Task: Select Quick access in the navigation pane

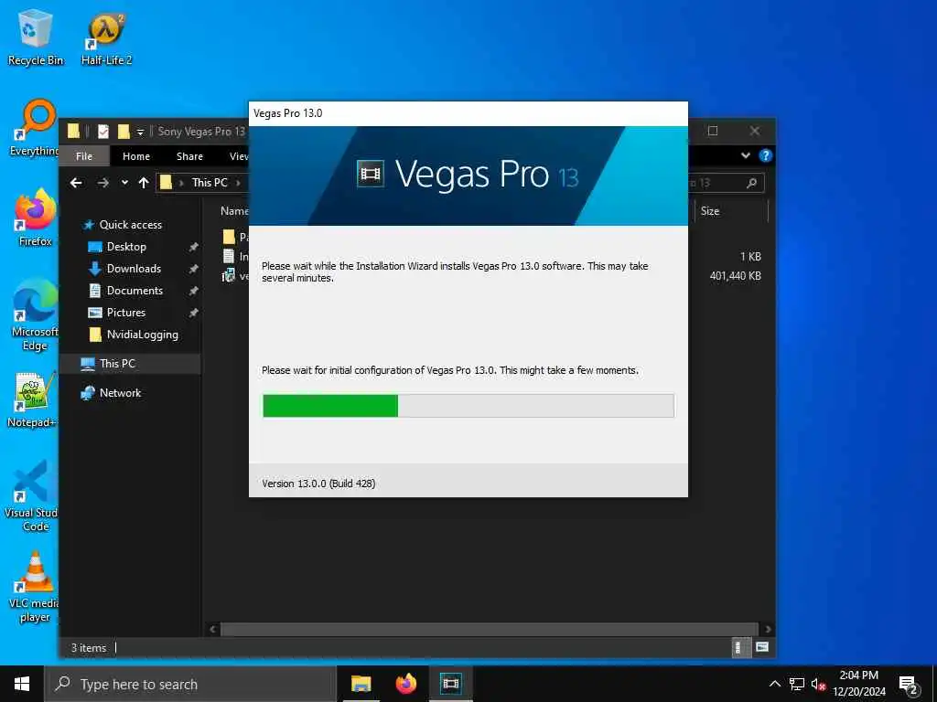Action: [130, 225]
